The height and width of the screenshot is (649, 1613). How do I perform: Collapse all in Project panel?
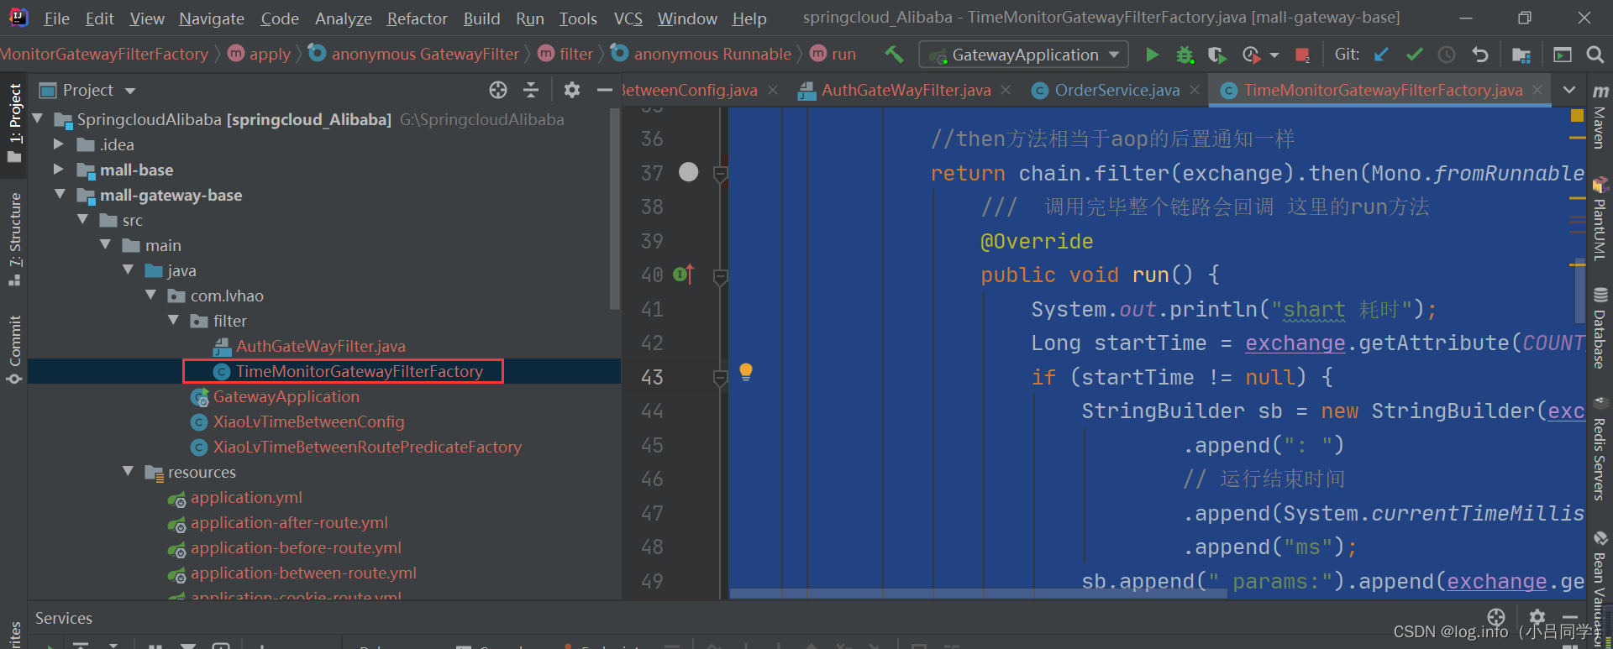tap(531, 90)
